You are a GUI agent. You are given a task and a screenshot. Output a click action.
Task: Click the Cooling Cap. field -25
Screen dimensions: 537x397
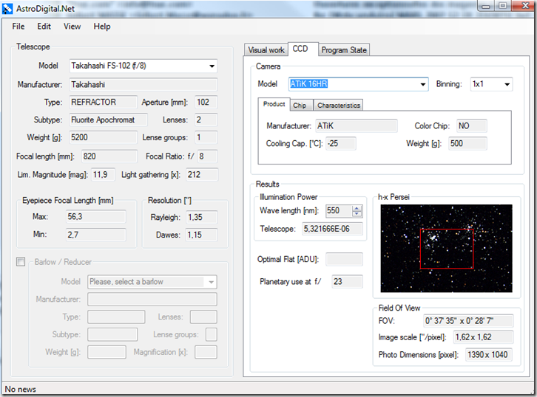(341, 143)
